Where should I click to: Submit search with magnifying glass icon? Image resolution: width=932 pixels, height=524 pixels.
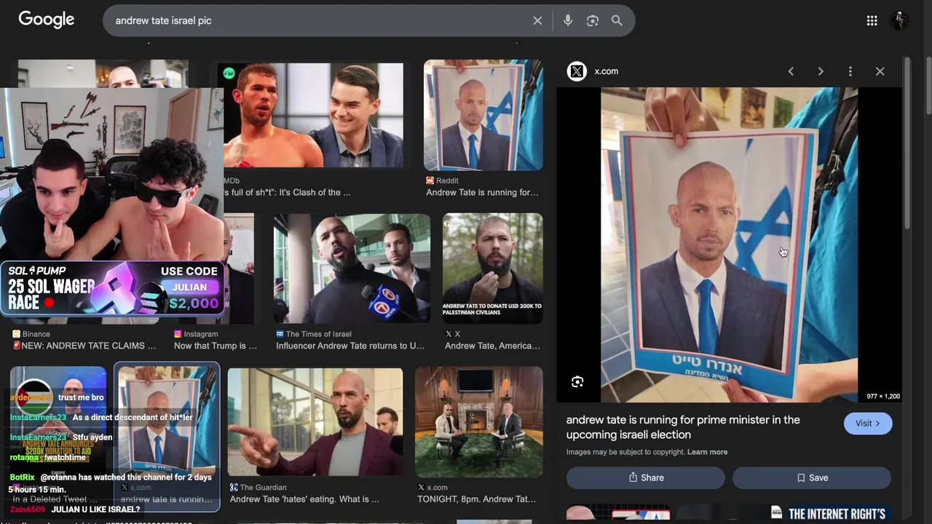coord(617,21)
